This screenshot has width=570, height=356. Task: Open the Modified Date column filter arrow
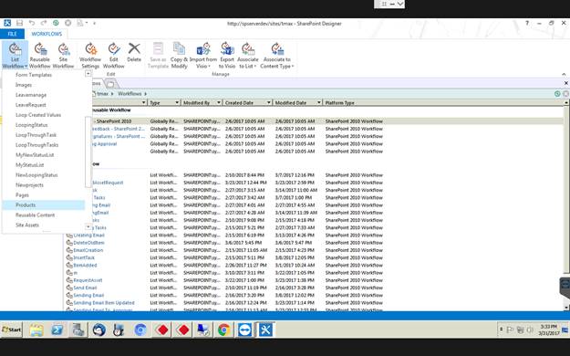coord(319,102)
